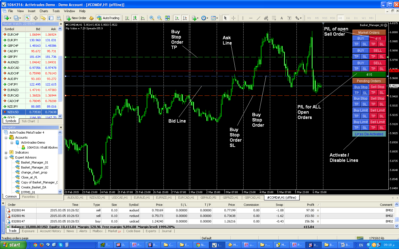Screen dimensions: 399x249
Task: Toggle the Terminal panel toolbar icon
Action: [51, 18]
